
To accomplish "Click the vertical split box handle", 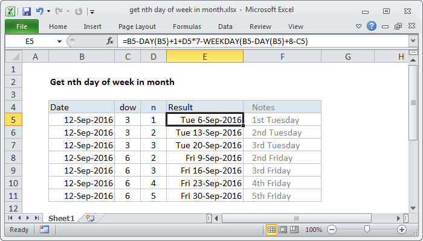I will tap(413, 52).
